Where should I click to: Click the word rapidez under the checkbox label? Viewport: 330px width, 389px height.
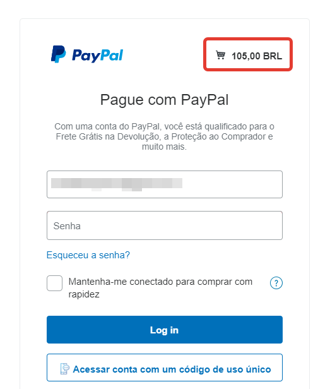84,294
